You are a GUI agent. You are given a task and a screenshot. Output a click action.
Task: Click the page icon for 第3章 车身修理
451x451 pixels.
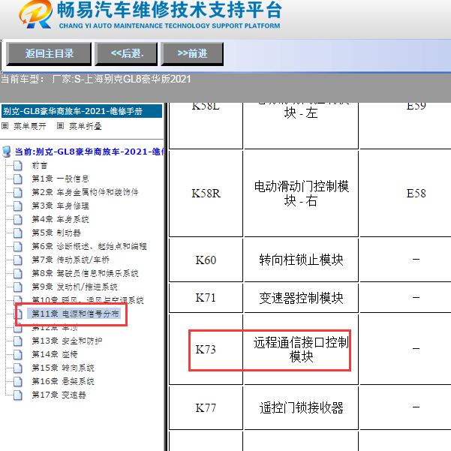[18, 206]
